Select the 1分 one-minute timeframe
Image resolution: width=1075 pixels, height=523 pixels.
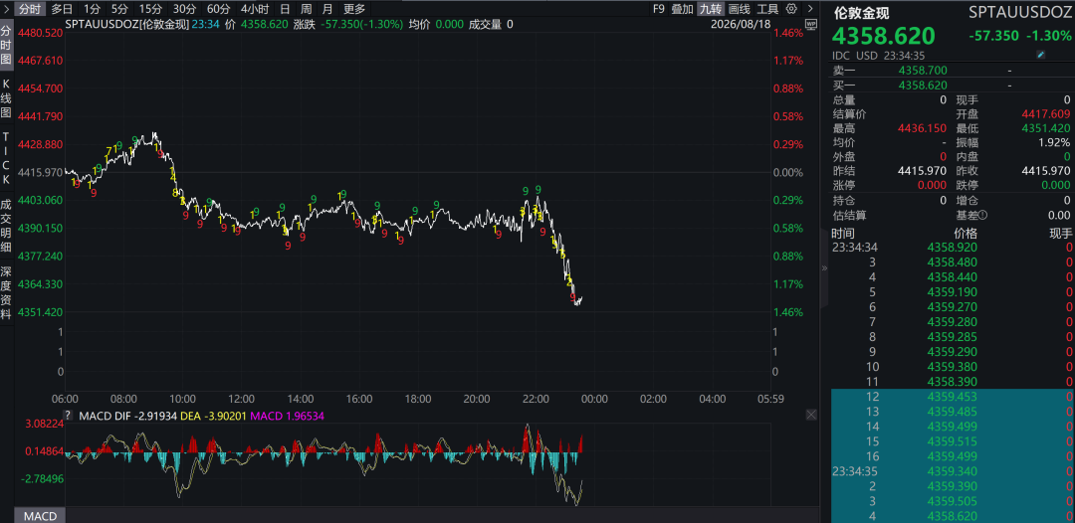[92, 9]
